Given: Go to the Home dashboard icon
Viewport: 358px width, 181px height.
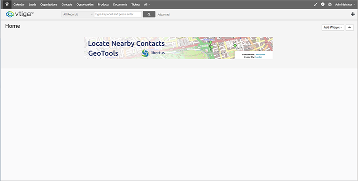Looking at the screenshot, I should [x=7, y=4].
